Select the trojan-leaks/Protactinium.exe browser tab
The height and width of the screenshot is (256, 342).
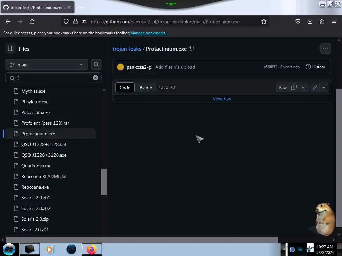click(37, 7)
